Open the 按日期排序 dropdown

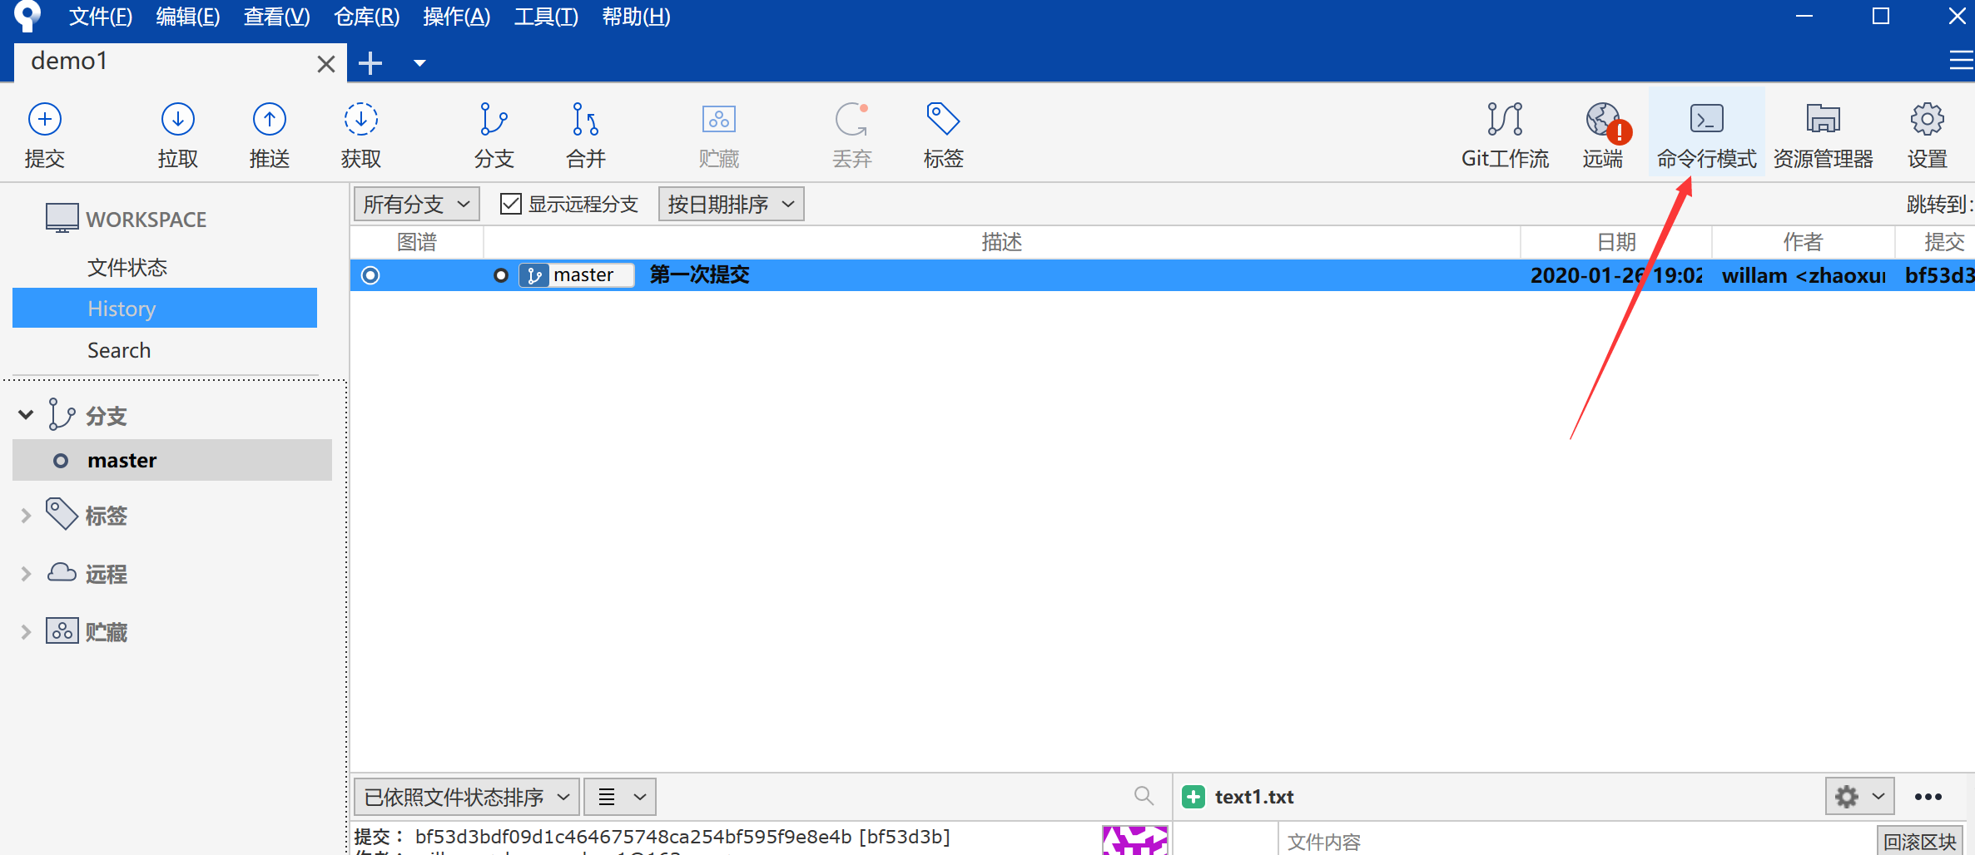[730, 203]
